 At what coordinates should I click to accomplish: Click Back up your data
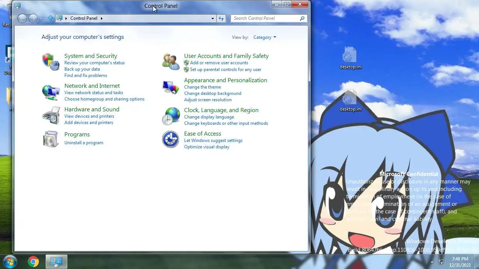82,69
